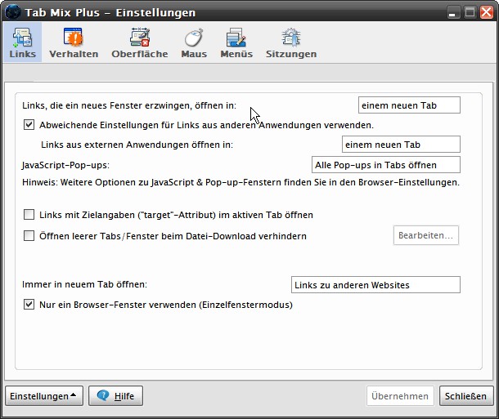Click 'Links, die ein neues Fenster erzwingen' label
This screenshot has height=419, width=499.
[129, 105]
